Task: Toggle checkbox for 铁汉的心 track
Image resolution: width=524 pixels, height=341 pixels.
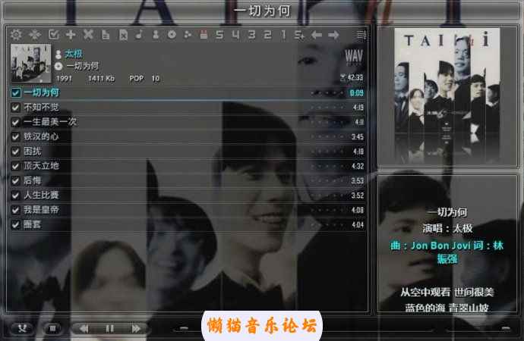Action: tap(16, 136)
